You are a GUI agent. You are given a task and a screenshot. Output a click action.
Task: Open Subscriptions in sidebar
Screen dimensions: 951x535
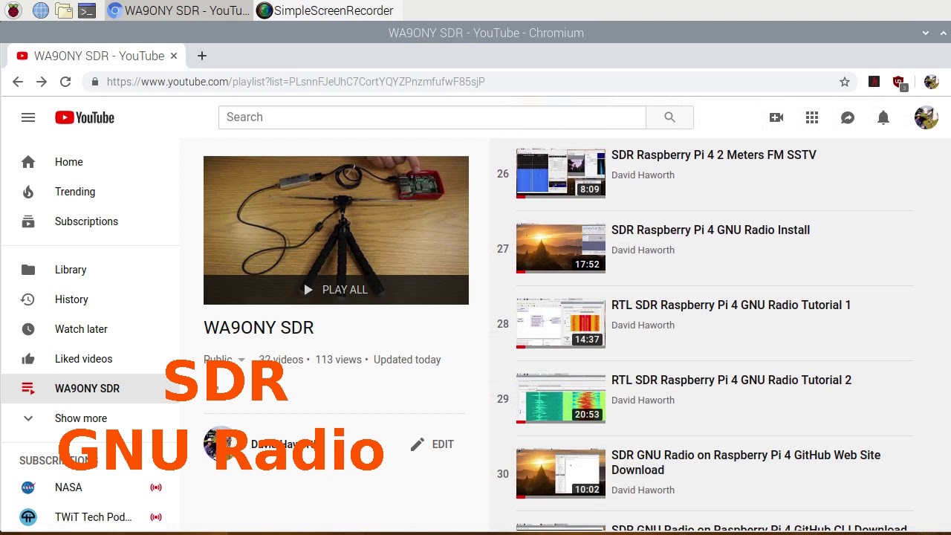click(x=90, y=221)
